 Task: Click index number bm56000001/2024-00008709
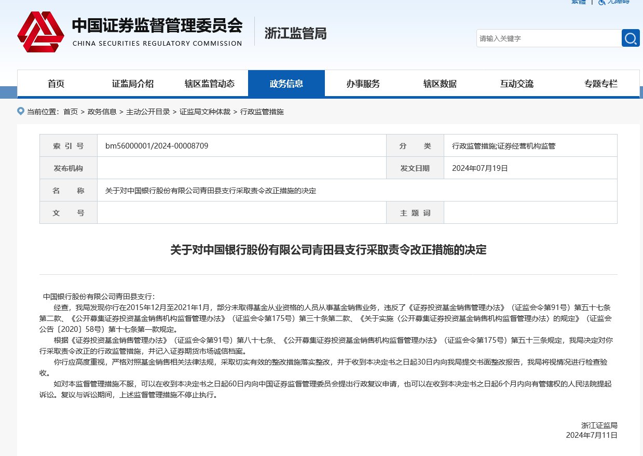157,146
